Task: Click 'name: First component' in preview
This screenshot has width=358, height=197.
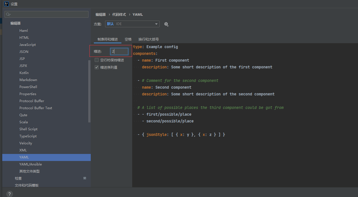Action: 166,60
